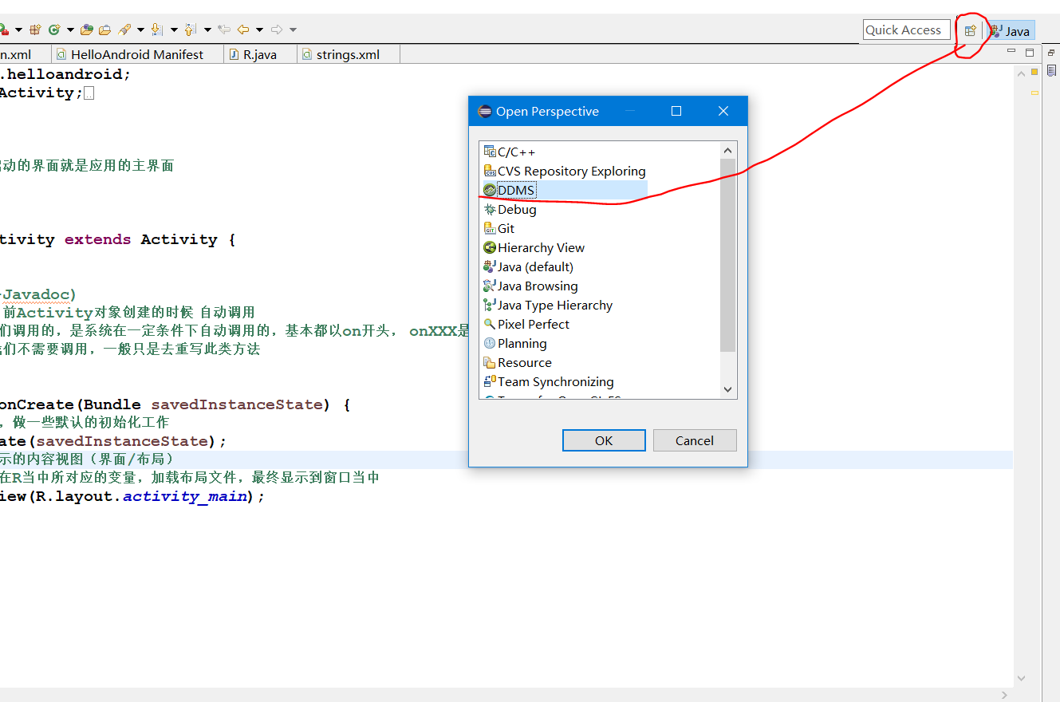Click the Search flashlight icon
1060x702 pixels.
[124, 30]
